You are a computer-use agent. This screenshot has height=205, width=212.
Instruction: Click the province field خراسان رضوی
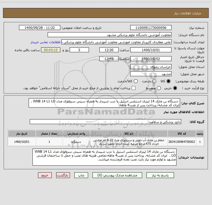click(x=151, y=67)
